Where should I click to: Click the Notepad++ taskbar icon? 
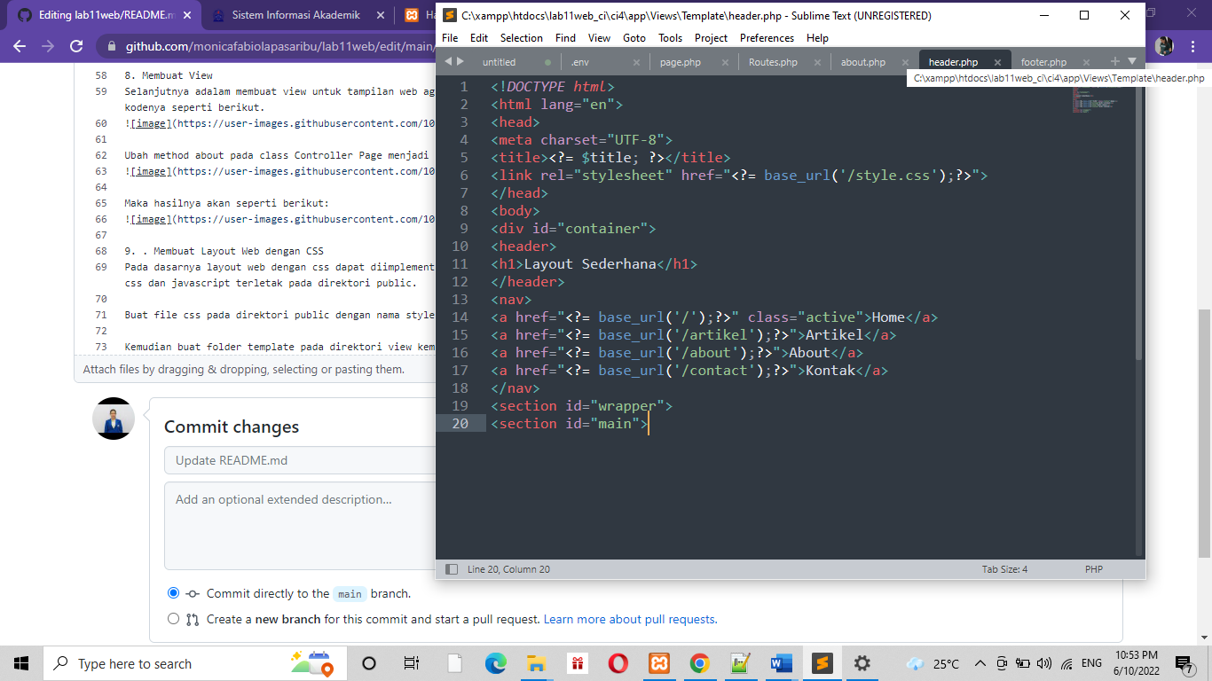pos(741,663)
